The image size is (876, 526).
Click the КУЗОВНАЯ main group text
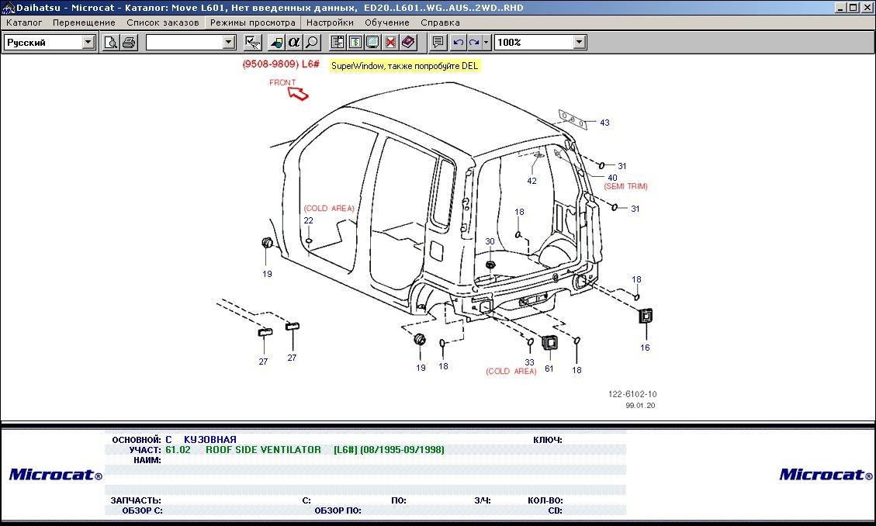click(x=210, y=440)
